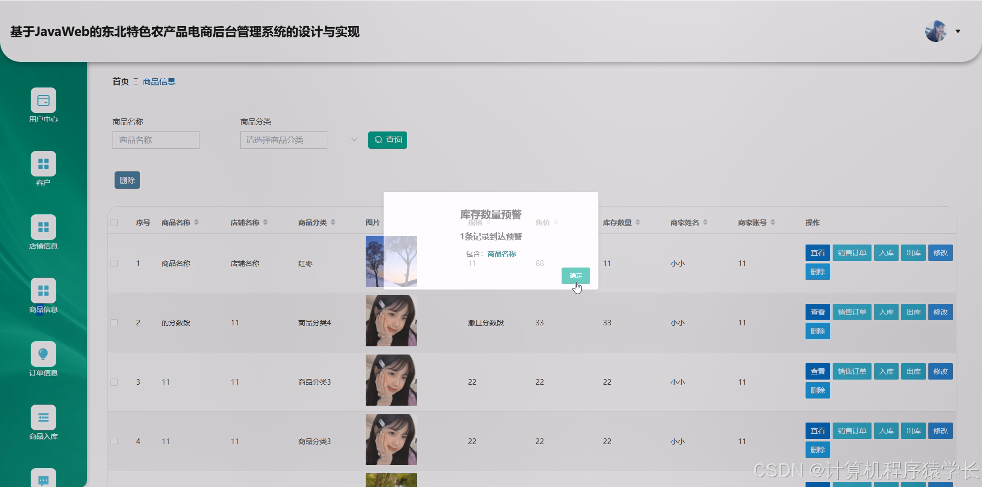
Task: Click 删除 for row 4
Action: (x=818, y=450)
